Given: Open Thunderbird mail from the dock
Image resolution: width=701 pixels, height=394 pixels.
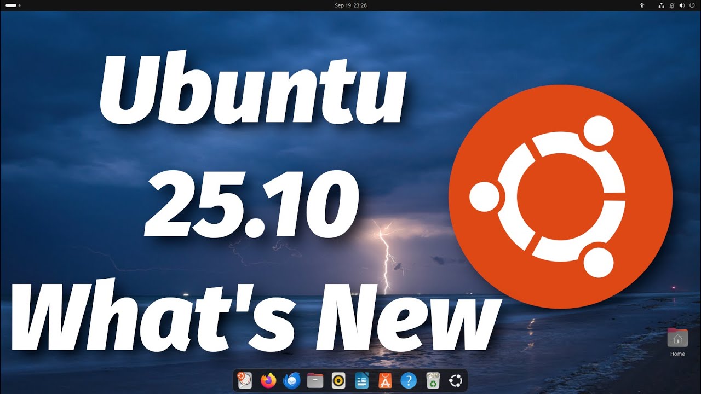Looking at the screenshot, I should tap(291, 380).
